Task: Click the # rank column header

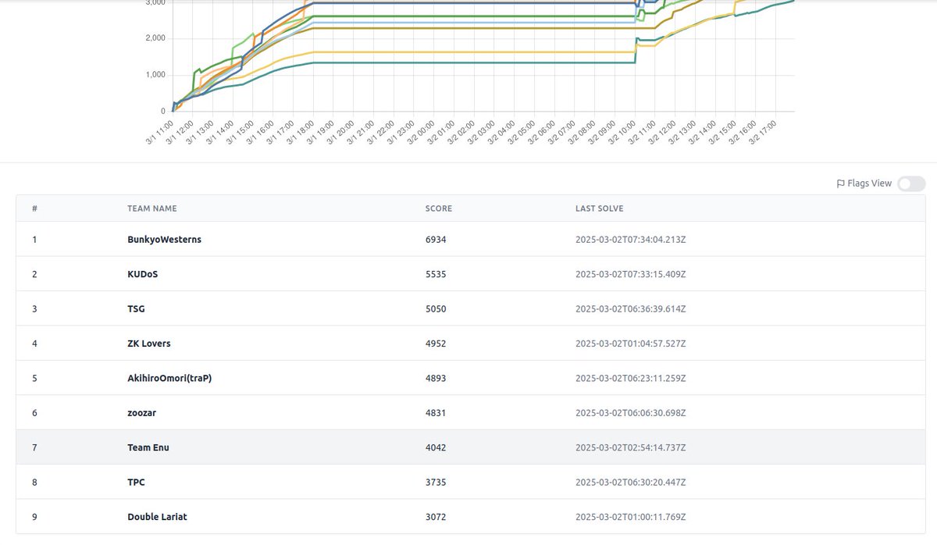Action: pos(34,208)
